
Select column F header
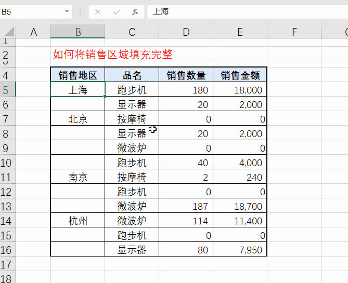click(294, 32)
